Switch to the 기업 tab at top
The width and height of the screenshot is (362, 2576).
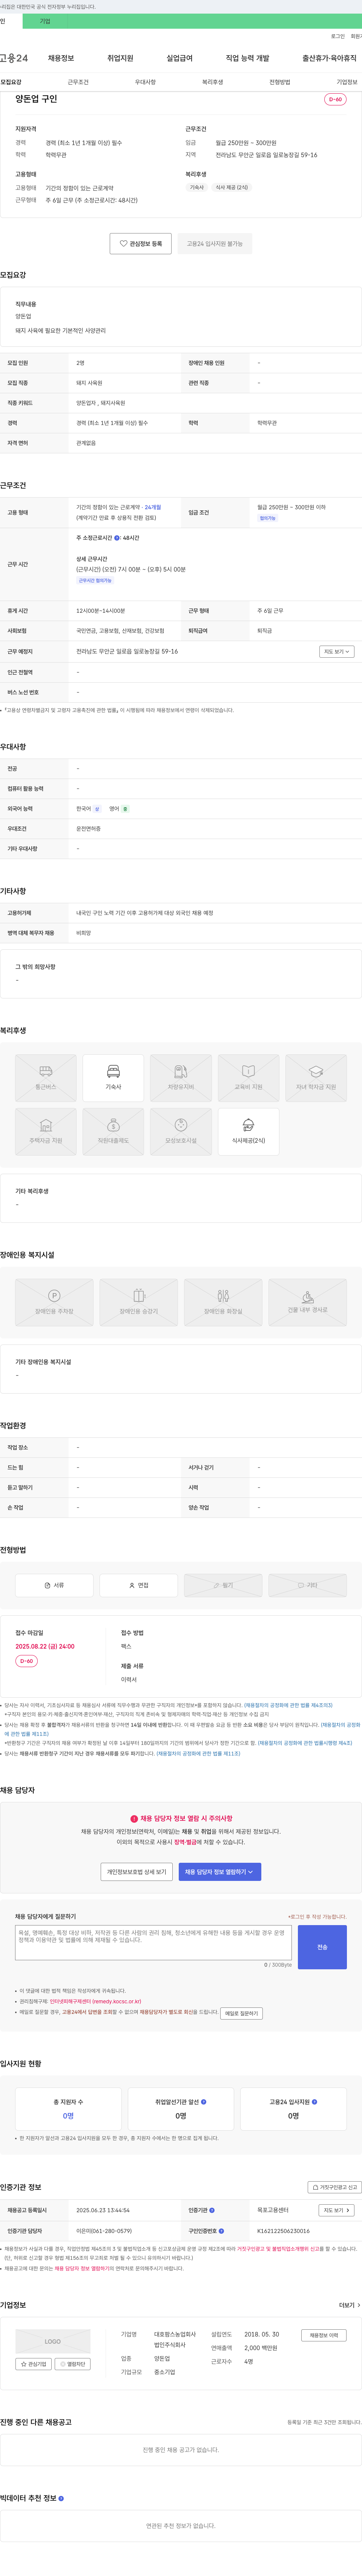pyautogui.click(x=45, y=21)
